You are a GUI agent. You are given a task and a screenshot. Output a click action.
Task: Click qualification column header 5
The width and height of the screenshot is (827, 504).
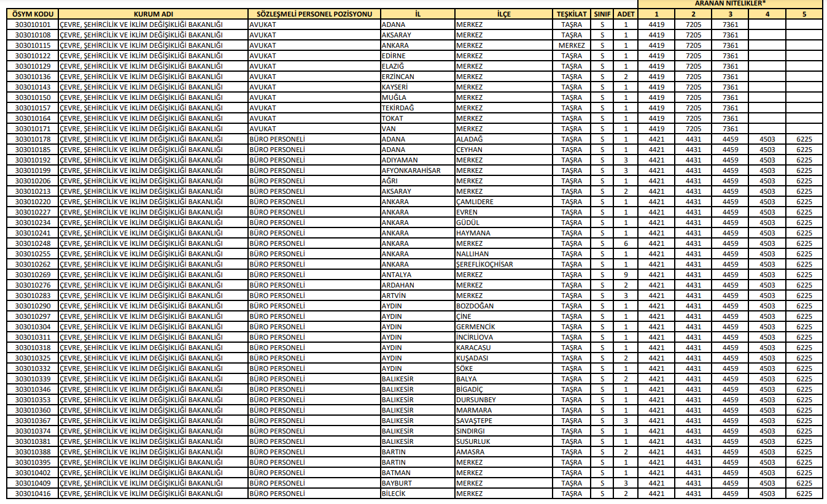pos(804,13)
